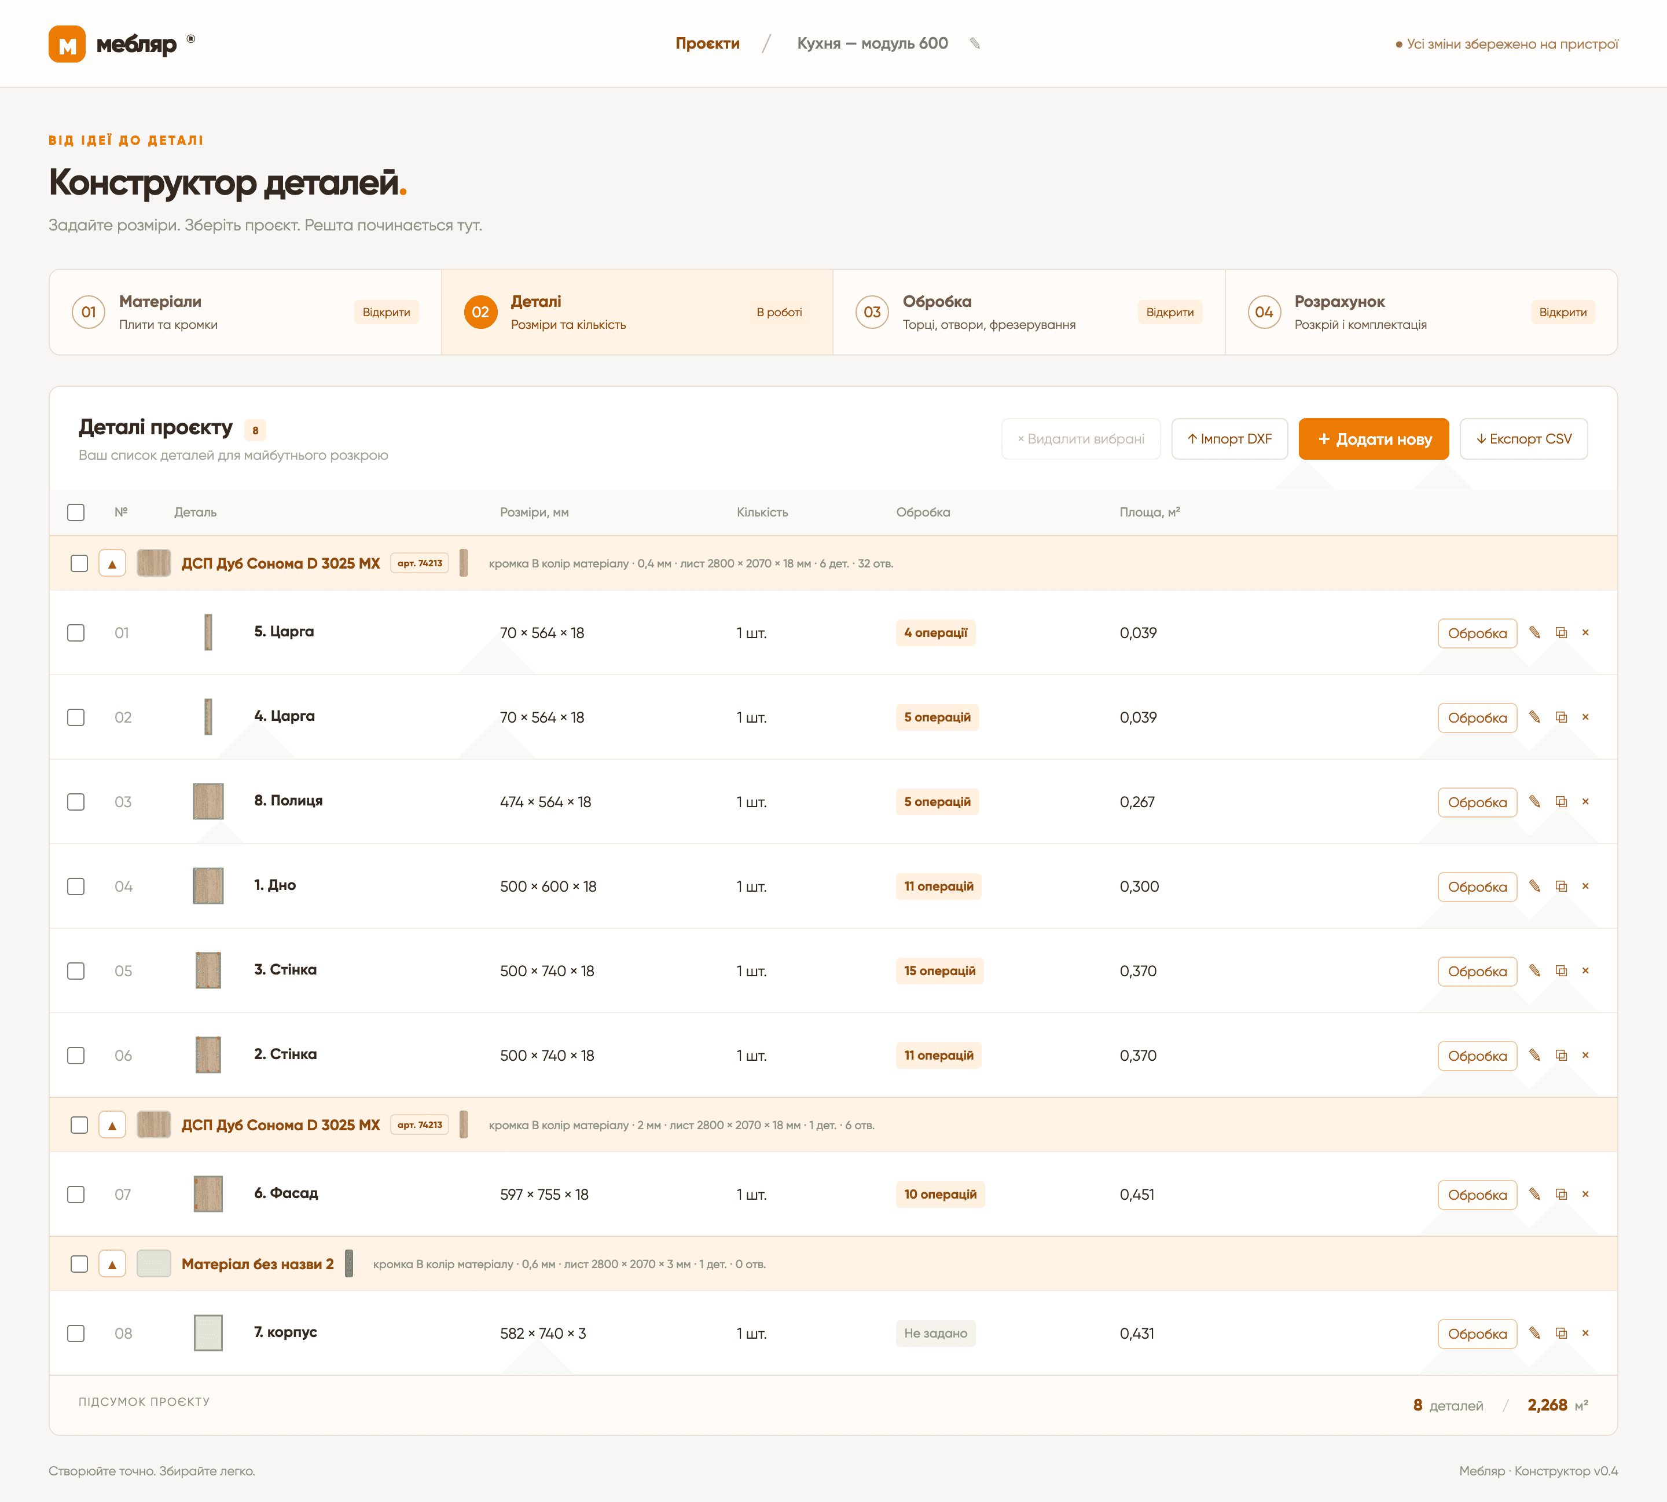Delete the 7. корпус row

pyautogui.click(x=1585, y=1334)
